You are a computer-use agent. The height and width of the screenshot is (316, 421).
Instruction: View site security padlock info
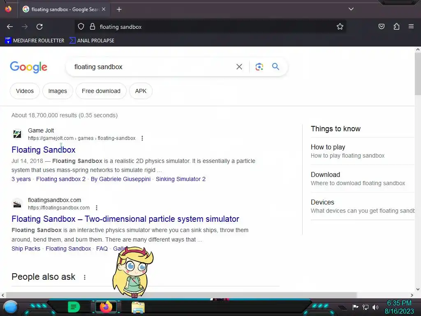tap(93, 27)
